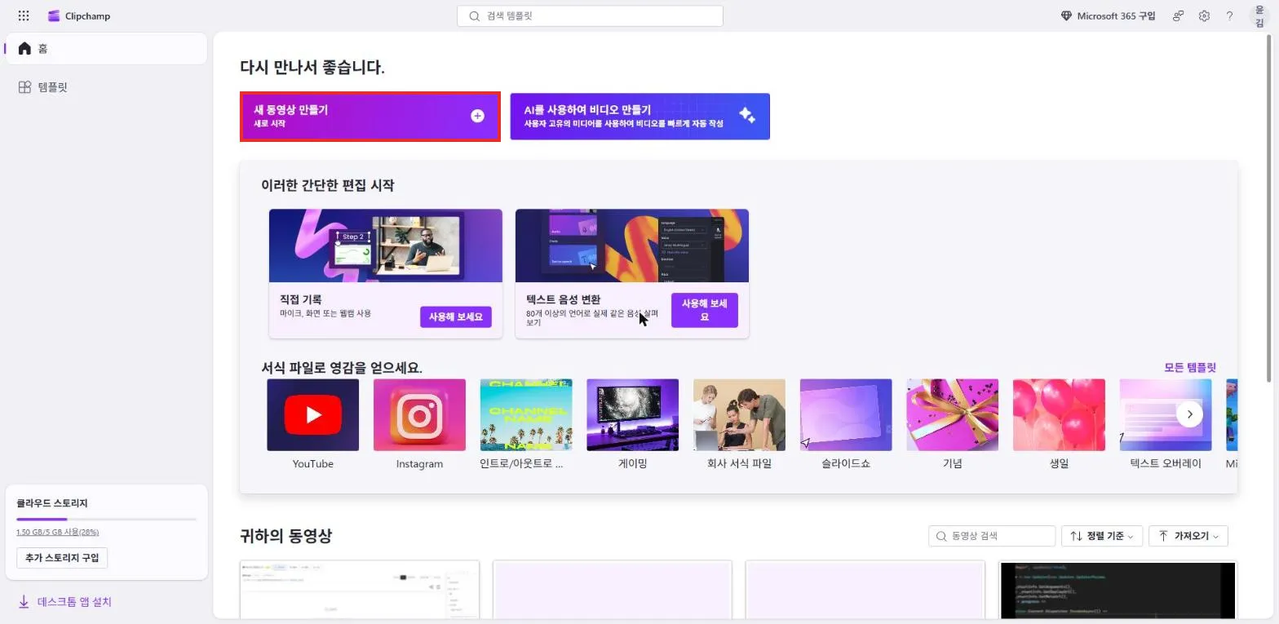Start AI를 사용하여 비디오 만들기
Viewport: 1279px width, 624px height.
[x=639, y=117]
